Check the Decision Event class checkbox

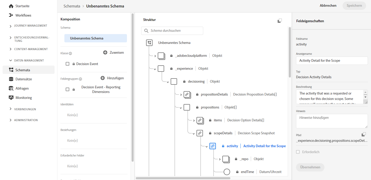coord(67,64)
